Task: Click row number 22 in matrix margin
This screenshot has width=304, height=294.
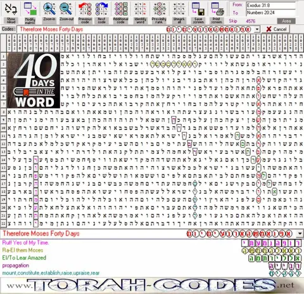Action: click(x=3, y=223)
